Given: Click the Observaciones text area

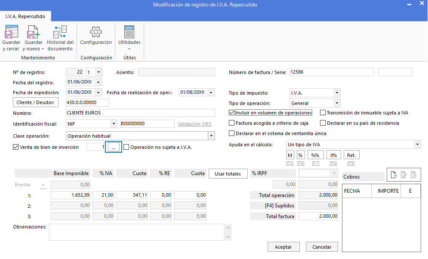Looking at the screenshot, I should (x=137, y=232).
